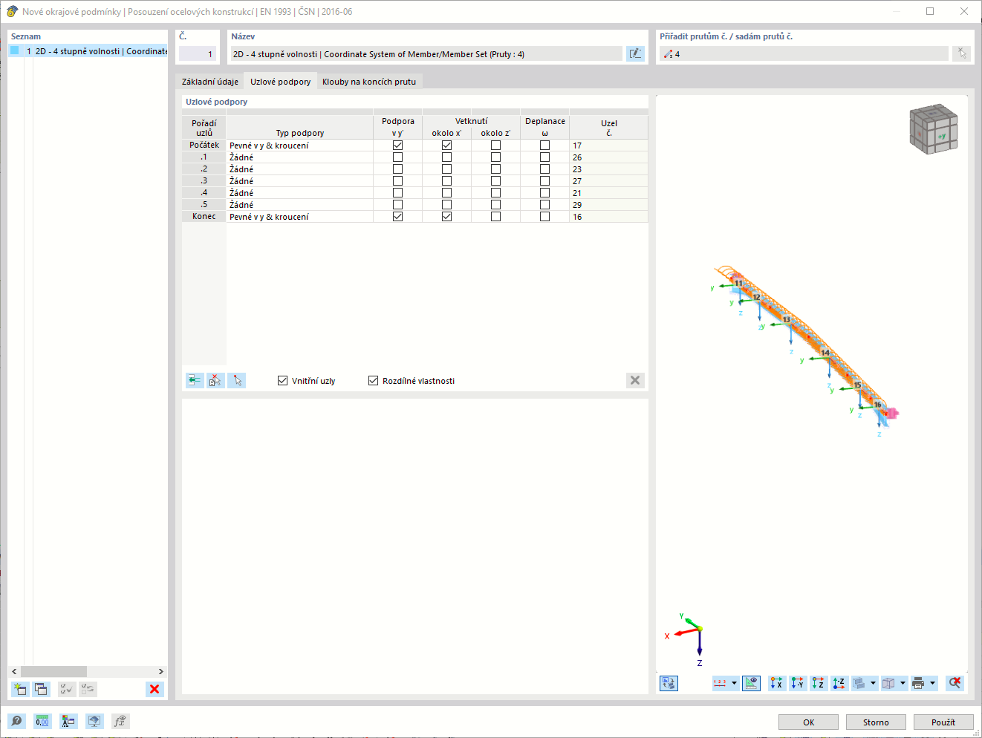
Task: Set view along the -Z axis
Action: click(839, 683)
